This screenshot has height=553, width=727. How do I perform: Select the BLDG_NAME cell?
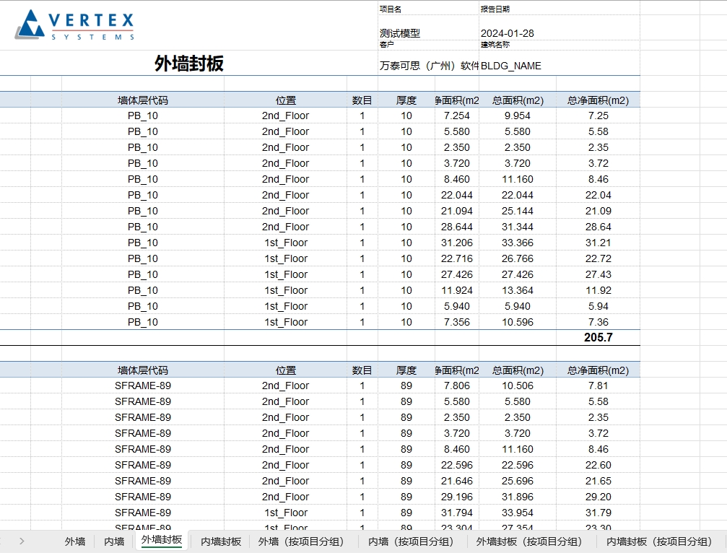click(560, 63)
